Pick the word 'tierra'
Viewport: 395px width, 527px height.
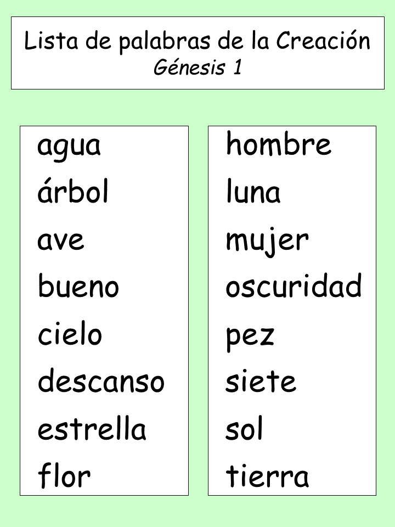click(x=267, y=475)
